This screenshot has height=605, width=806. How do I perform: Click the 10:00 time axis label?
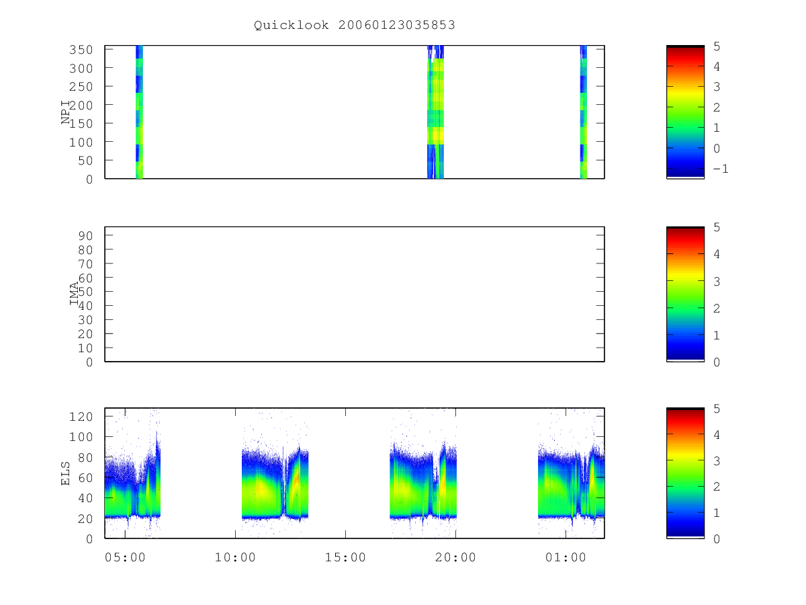pyautogui.click(x=235, y=557)
